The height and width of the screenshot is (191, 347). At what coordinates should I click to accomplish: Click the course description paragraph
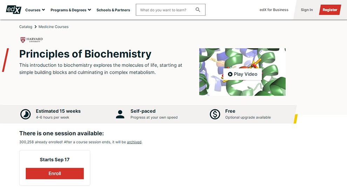point(101,69)
